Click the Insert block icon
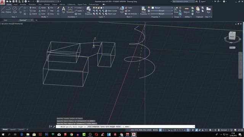 [122, 10]
